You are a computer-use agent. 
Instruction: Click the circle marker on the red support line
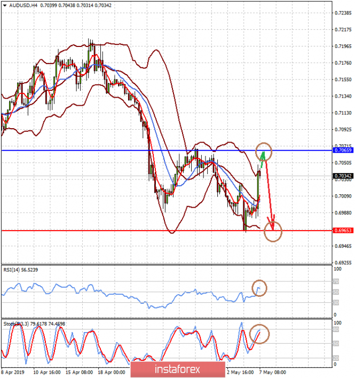click(x=273, y=232)
